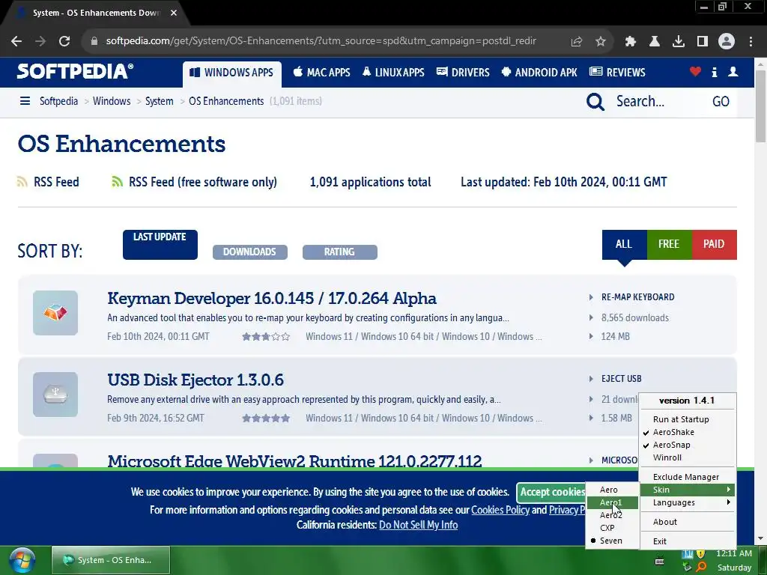Click the orange magnifier tray icon
This screenshot has width=767, height=575.
tap(701, 567)
